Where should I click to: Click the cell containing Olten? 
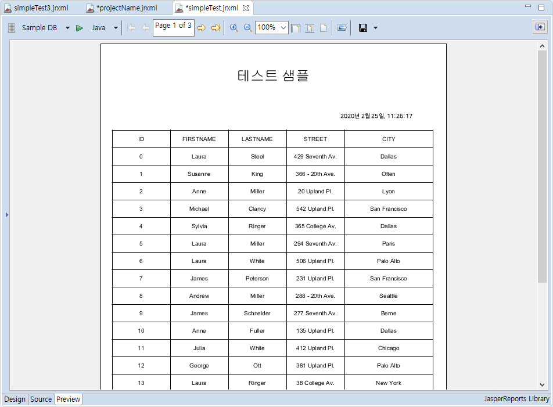click(x=389, y=174)
